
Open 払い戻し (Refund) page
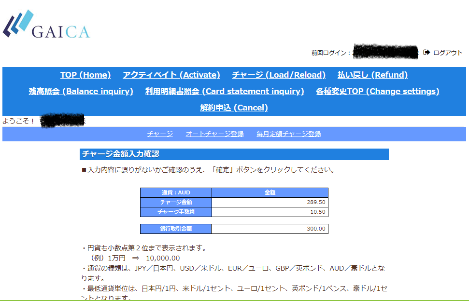coord(373,75)
